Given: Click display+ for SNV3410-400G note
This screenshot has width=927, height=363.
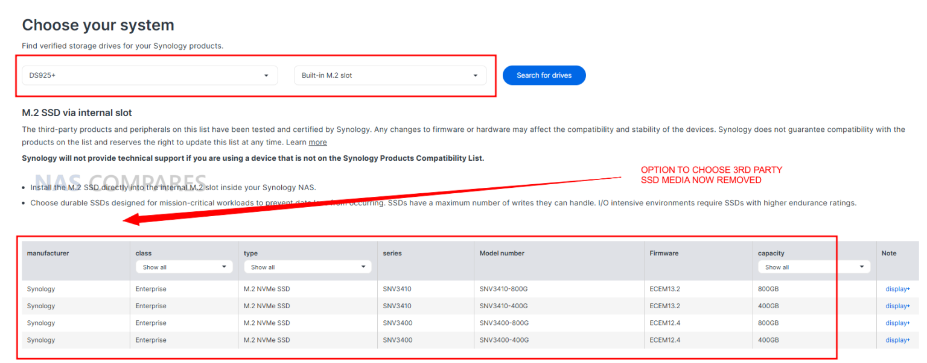Looking at the screenshot, I should pyautogui.click(x=897, y=306).
